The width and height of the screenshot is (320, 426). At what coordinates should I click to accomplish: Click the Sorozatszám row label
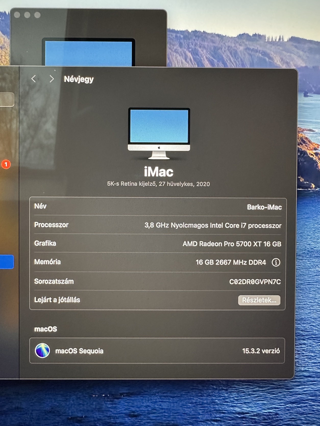click(54, 281)
